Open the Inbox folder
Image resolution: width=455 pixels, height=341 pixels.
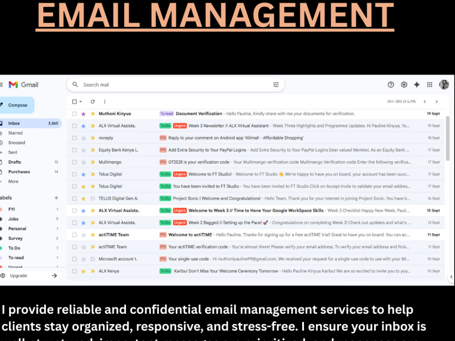(x=30, y=123)
